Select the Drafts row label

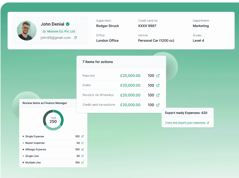click(86, 85)
